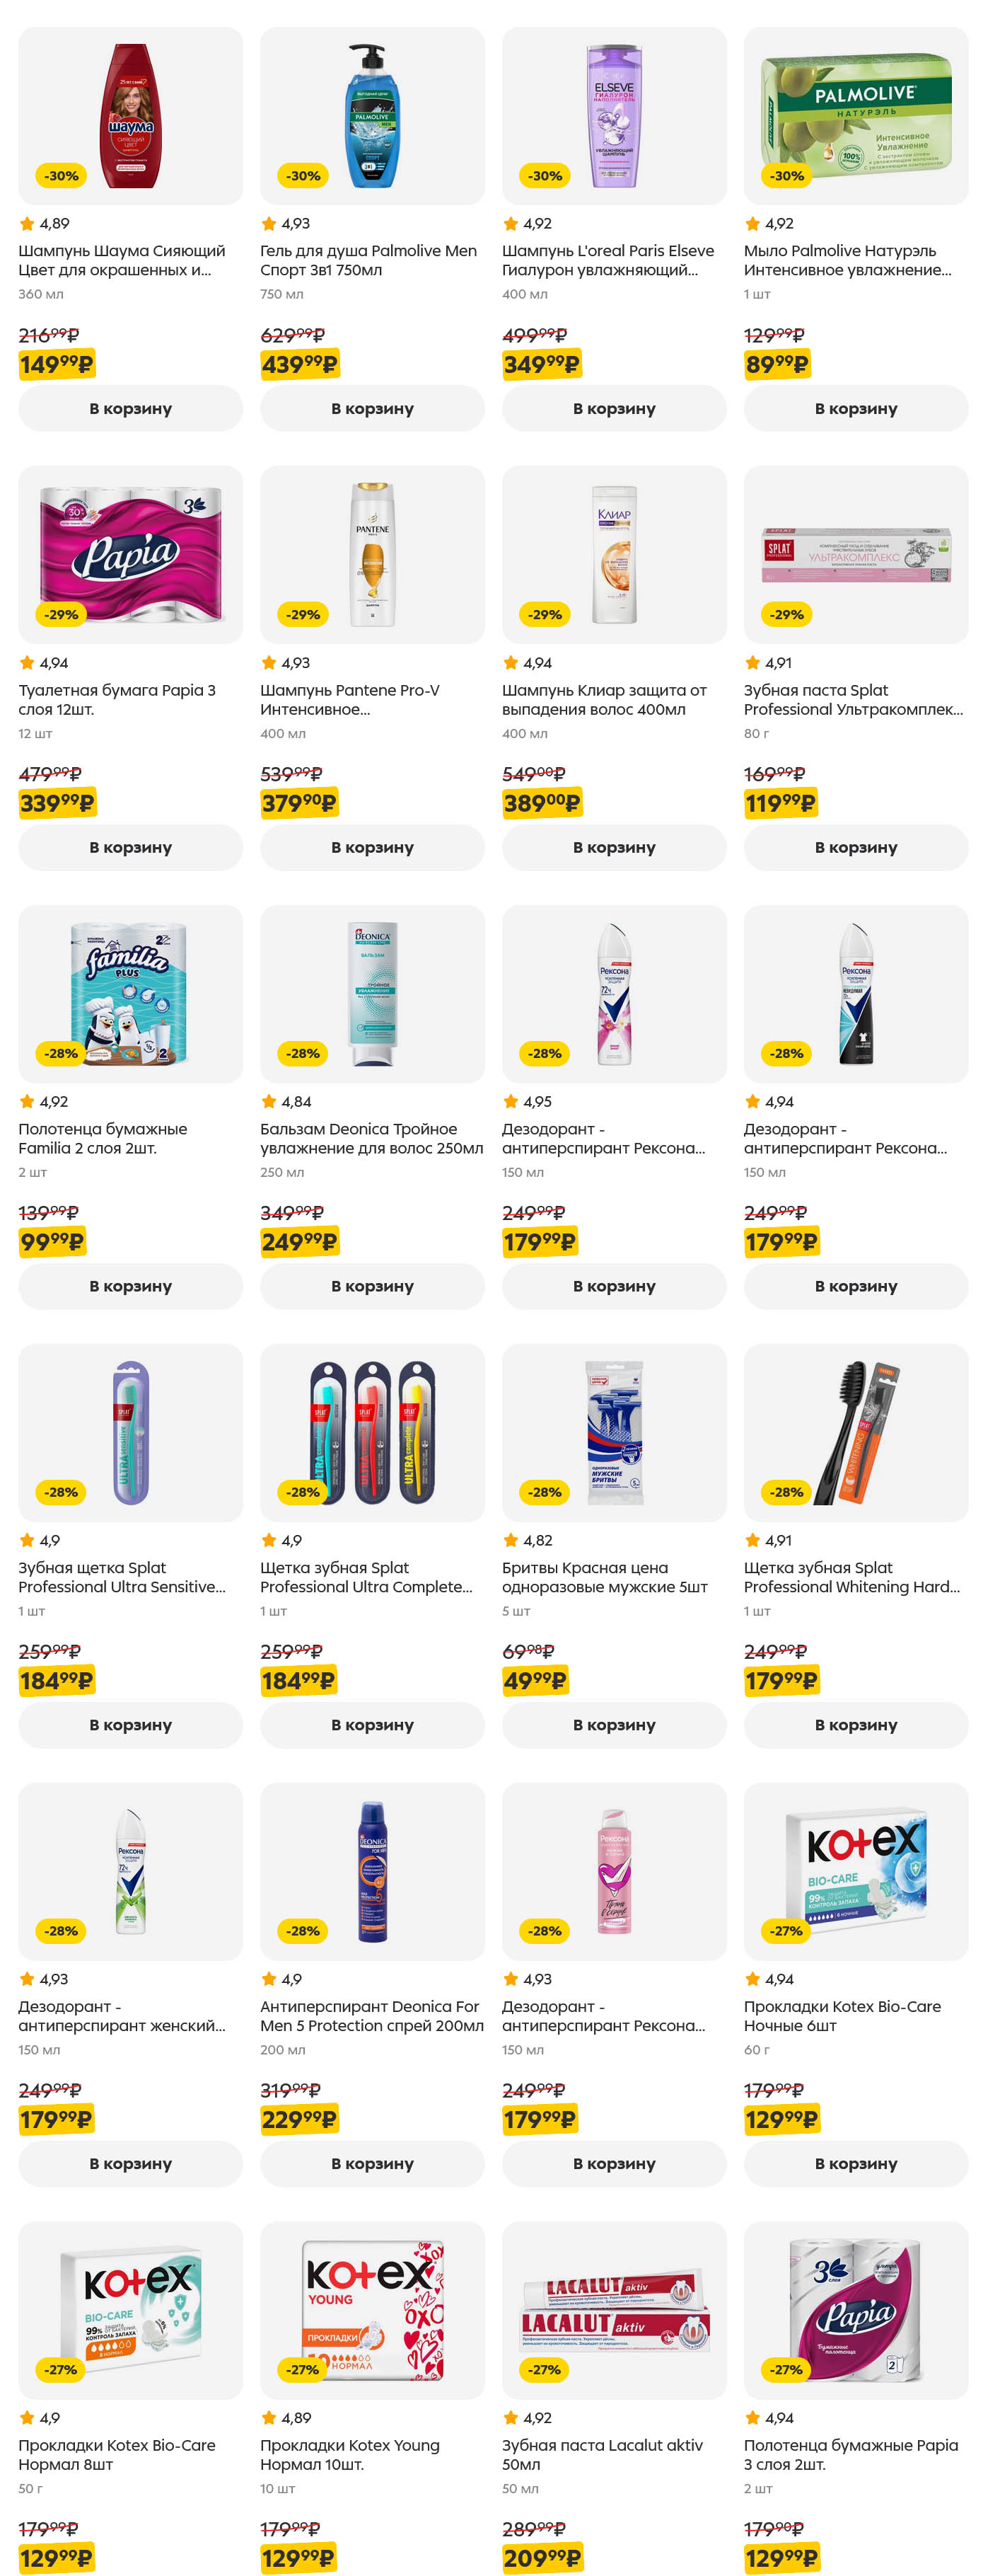Click star rating icon of Pantene Pro-V shampoo
This screenshot has height=2576, width=1000.
269,663
